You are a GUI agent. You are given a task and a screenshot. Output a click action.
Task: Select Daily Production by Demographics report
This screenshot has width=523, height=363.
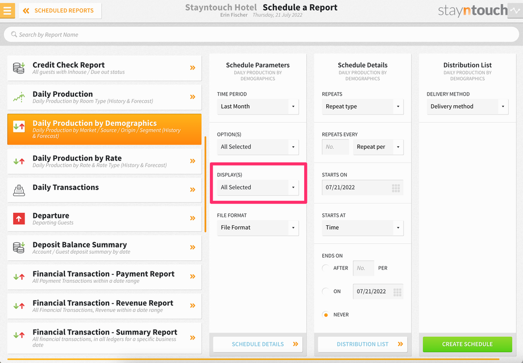[105, 129]
